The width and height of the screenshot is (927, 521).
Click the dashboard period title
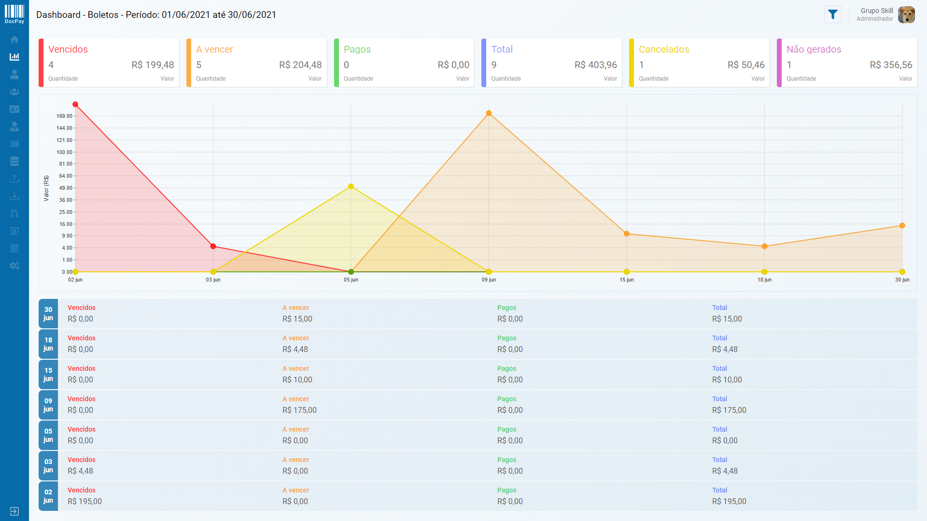(x=156, y=14)
